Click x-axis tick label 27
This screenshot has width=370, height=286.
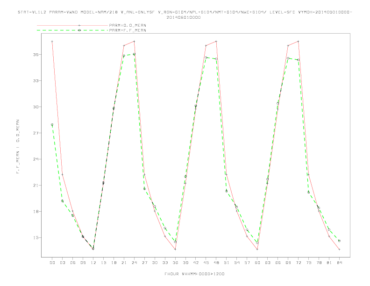144,263
